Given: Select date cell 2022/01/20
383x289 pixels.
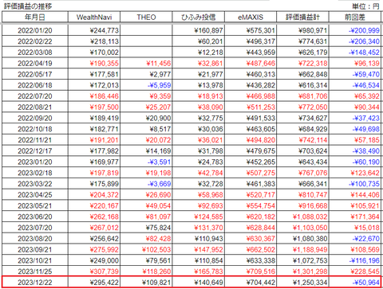Looking at the screenshot, I should (35, 30).
